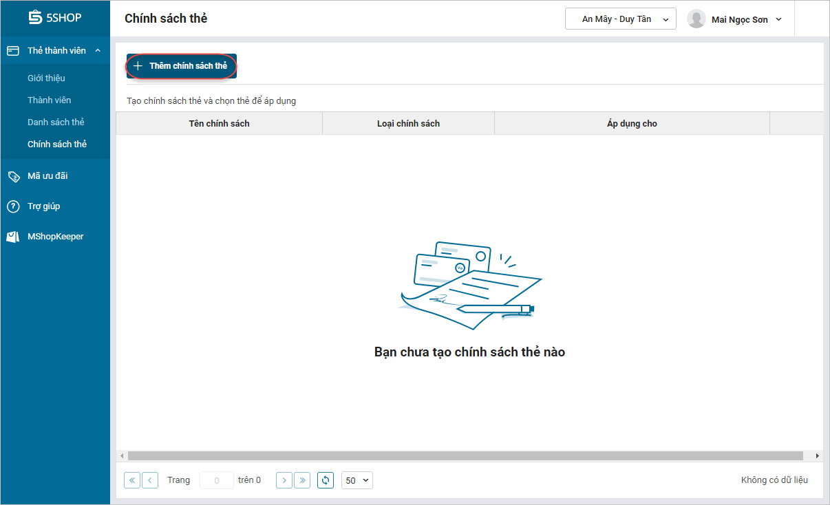Go to the first page of the table

pyautogui.click(x=132, y=480)
